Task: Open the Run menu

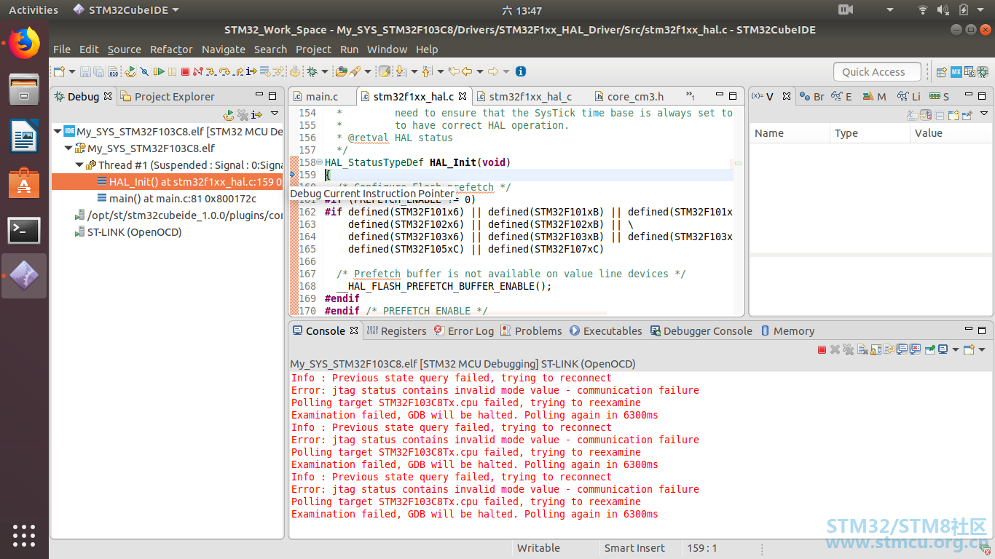Action: point(350,49)
